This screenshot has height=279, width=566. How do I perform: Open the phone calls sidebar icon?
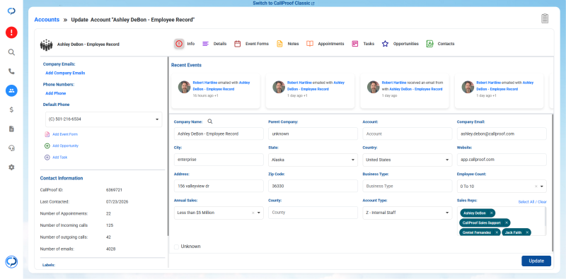pyautogui.click(x=11, y=71)
